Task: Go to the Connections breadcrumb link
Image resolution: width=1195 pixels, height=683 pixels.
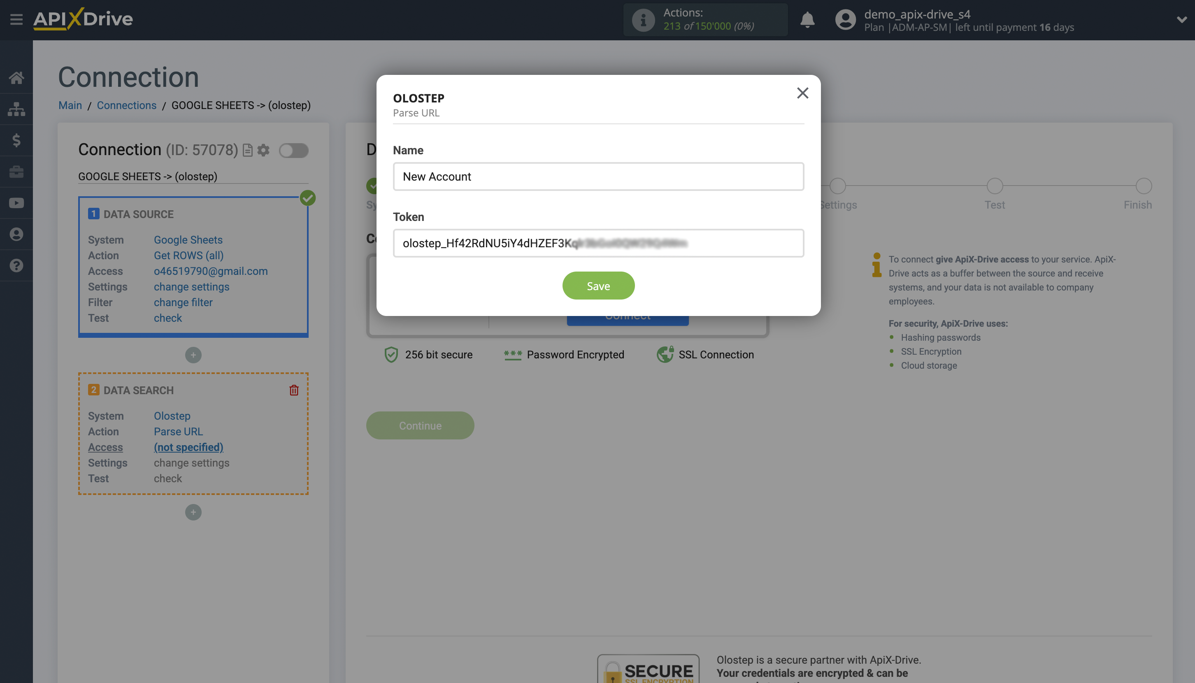Action: tap(126, 105)
